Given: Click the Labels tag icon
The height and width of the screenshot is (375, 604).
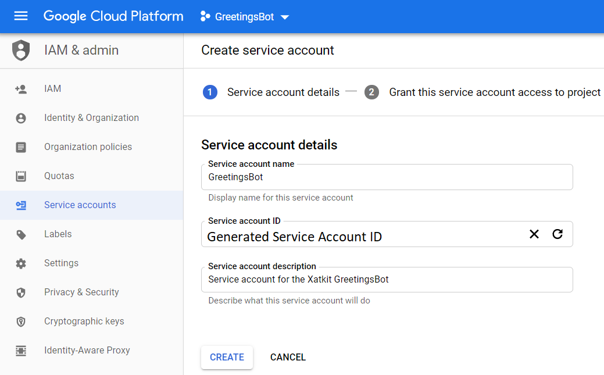Looking at the screenshot, I should coord(21,234).
